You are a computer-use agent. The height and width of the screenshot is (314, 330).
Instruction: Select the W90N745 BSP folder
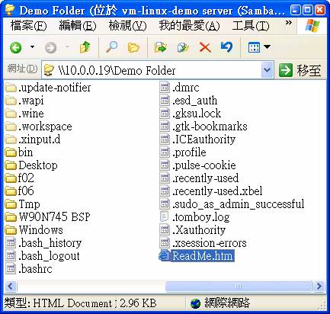(48, 216)
